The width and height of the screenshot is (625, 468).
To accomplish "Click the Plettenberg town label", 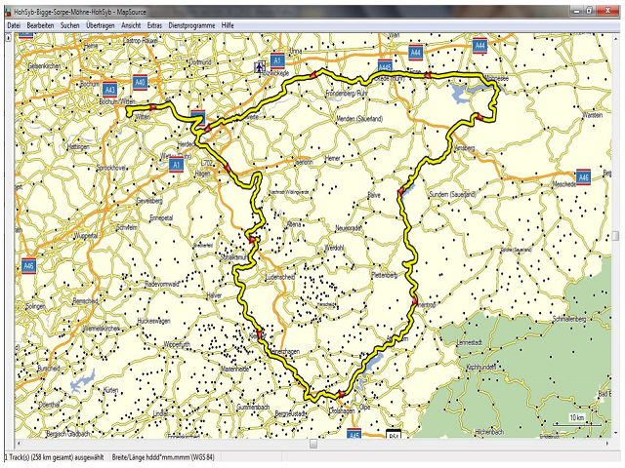I will pyautogui.click(x=385, y=275).
